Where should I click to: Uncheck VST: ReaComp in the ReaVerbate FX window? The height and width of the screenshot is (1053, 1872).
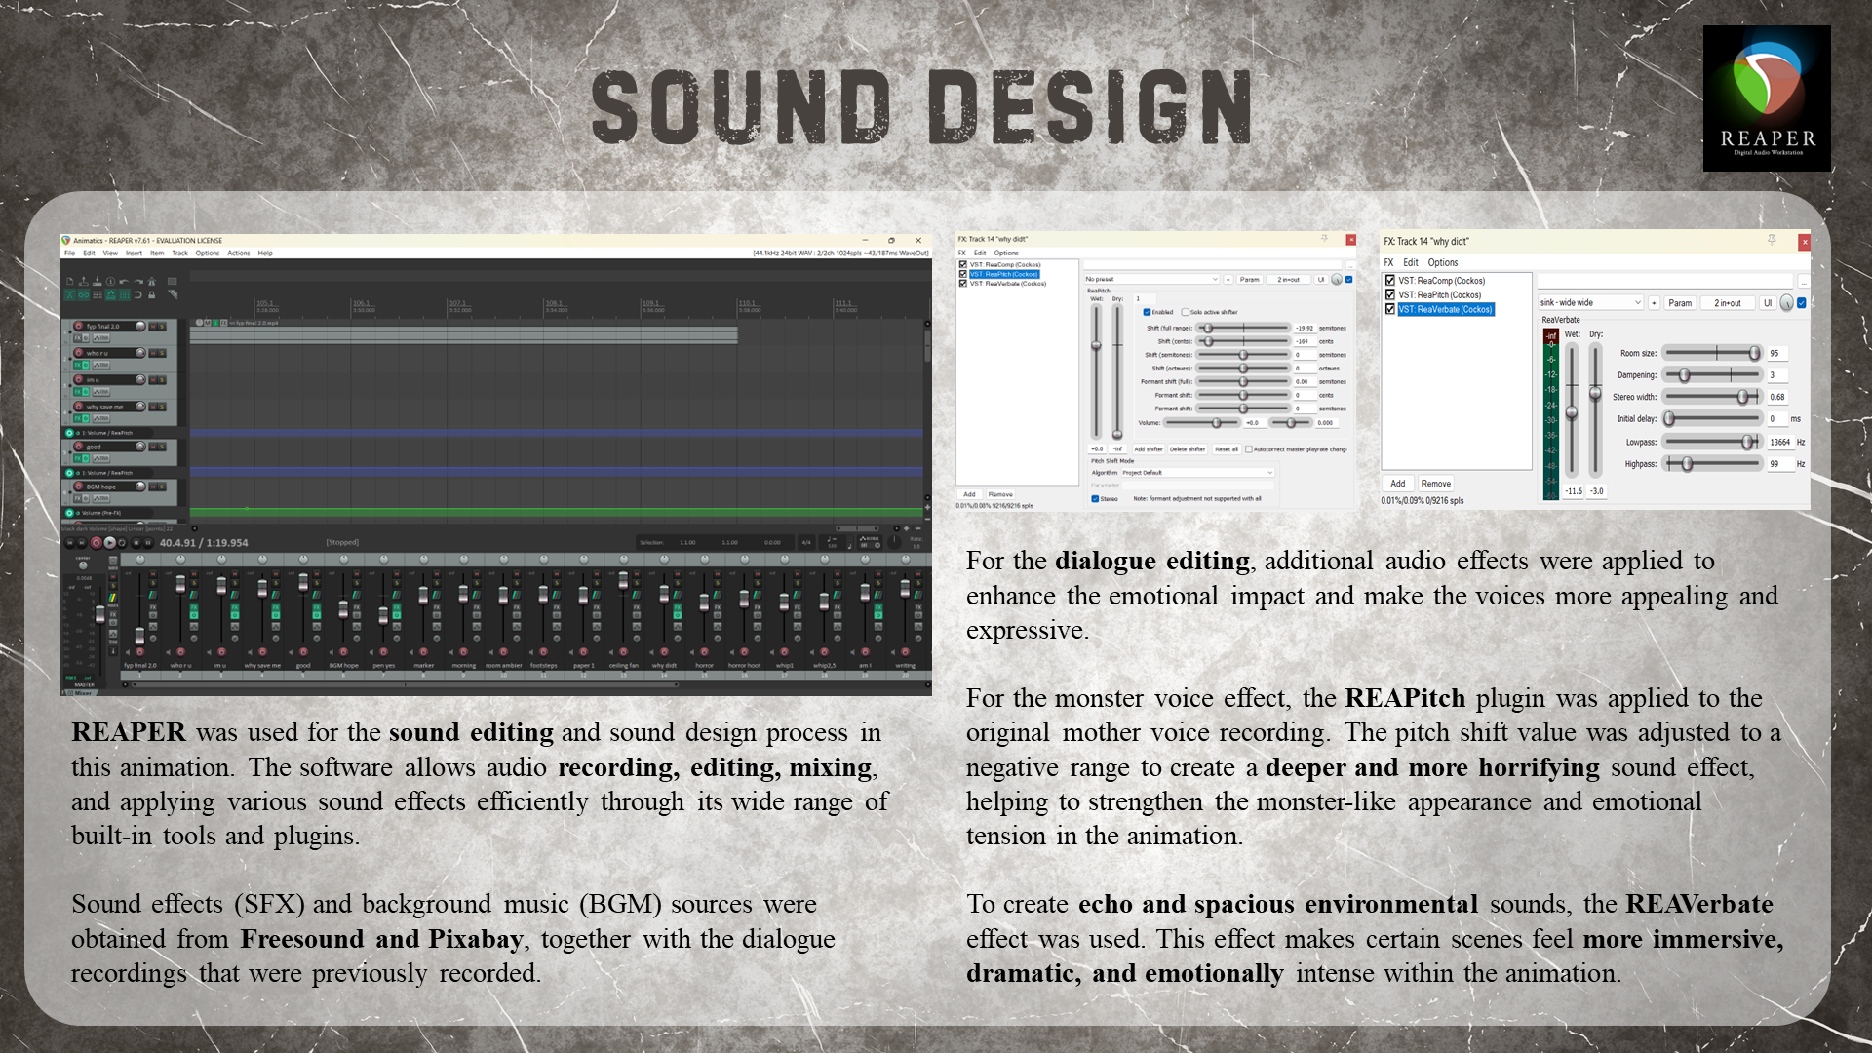tap(1390, 281)
